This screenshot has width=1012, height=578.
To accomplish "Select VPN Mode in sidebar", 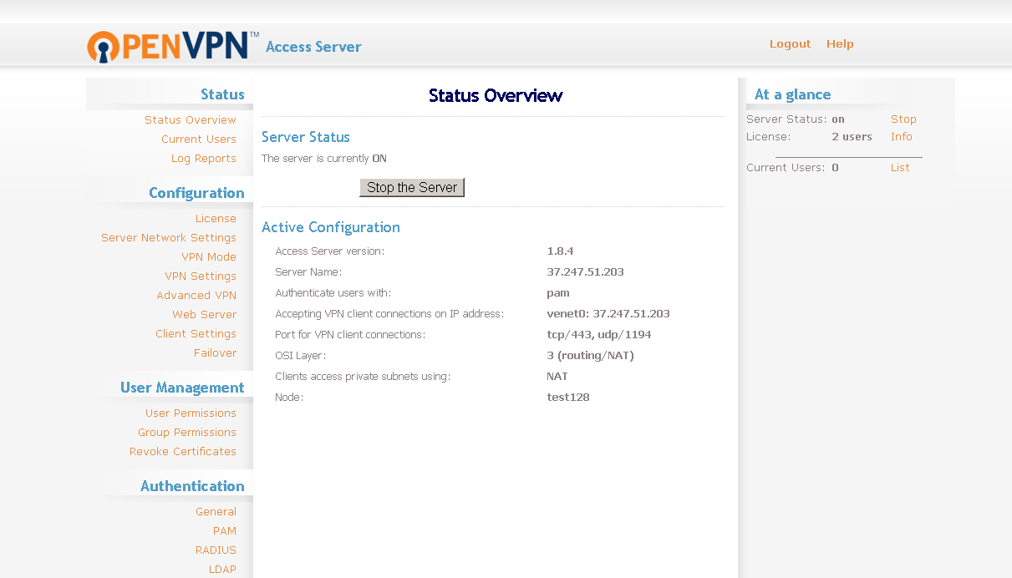I will click(209, 257).
